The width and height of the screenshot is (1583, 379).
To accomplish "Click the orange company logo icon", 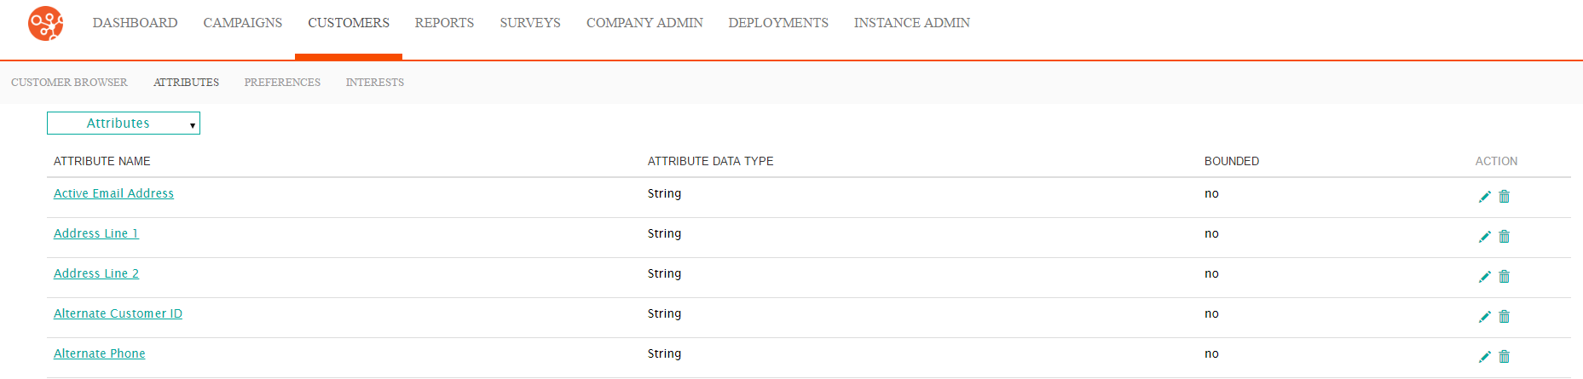I will pyautogui.click(x=45, y=23).
